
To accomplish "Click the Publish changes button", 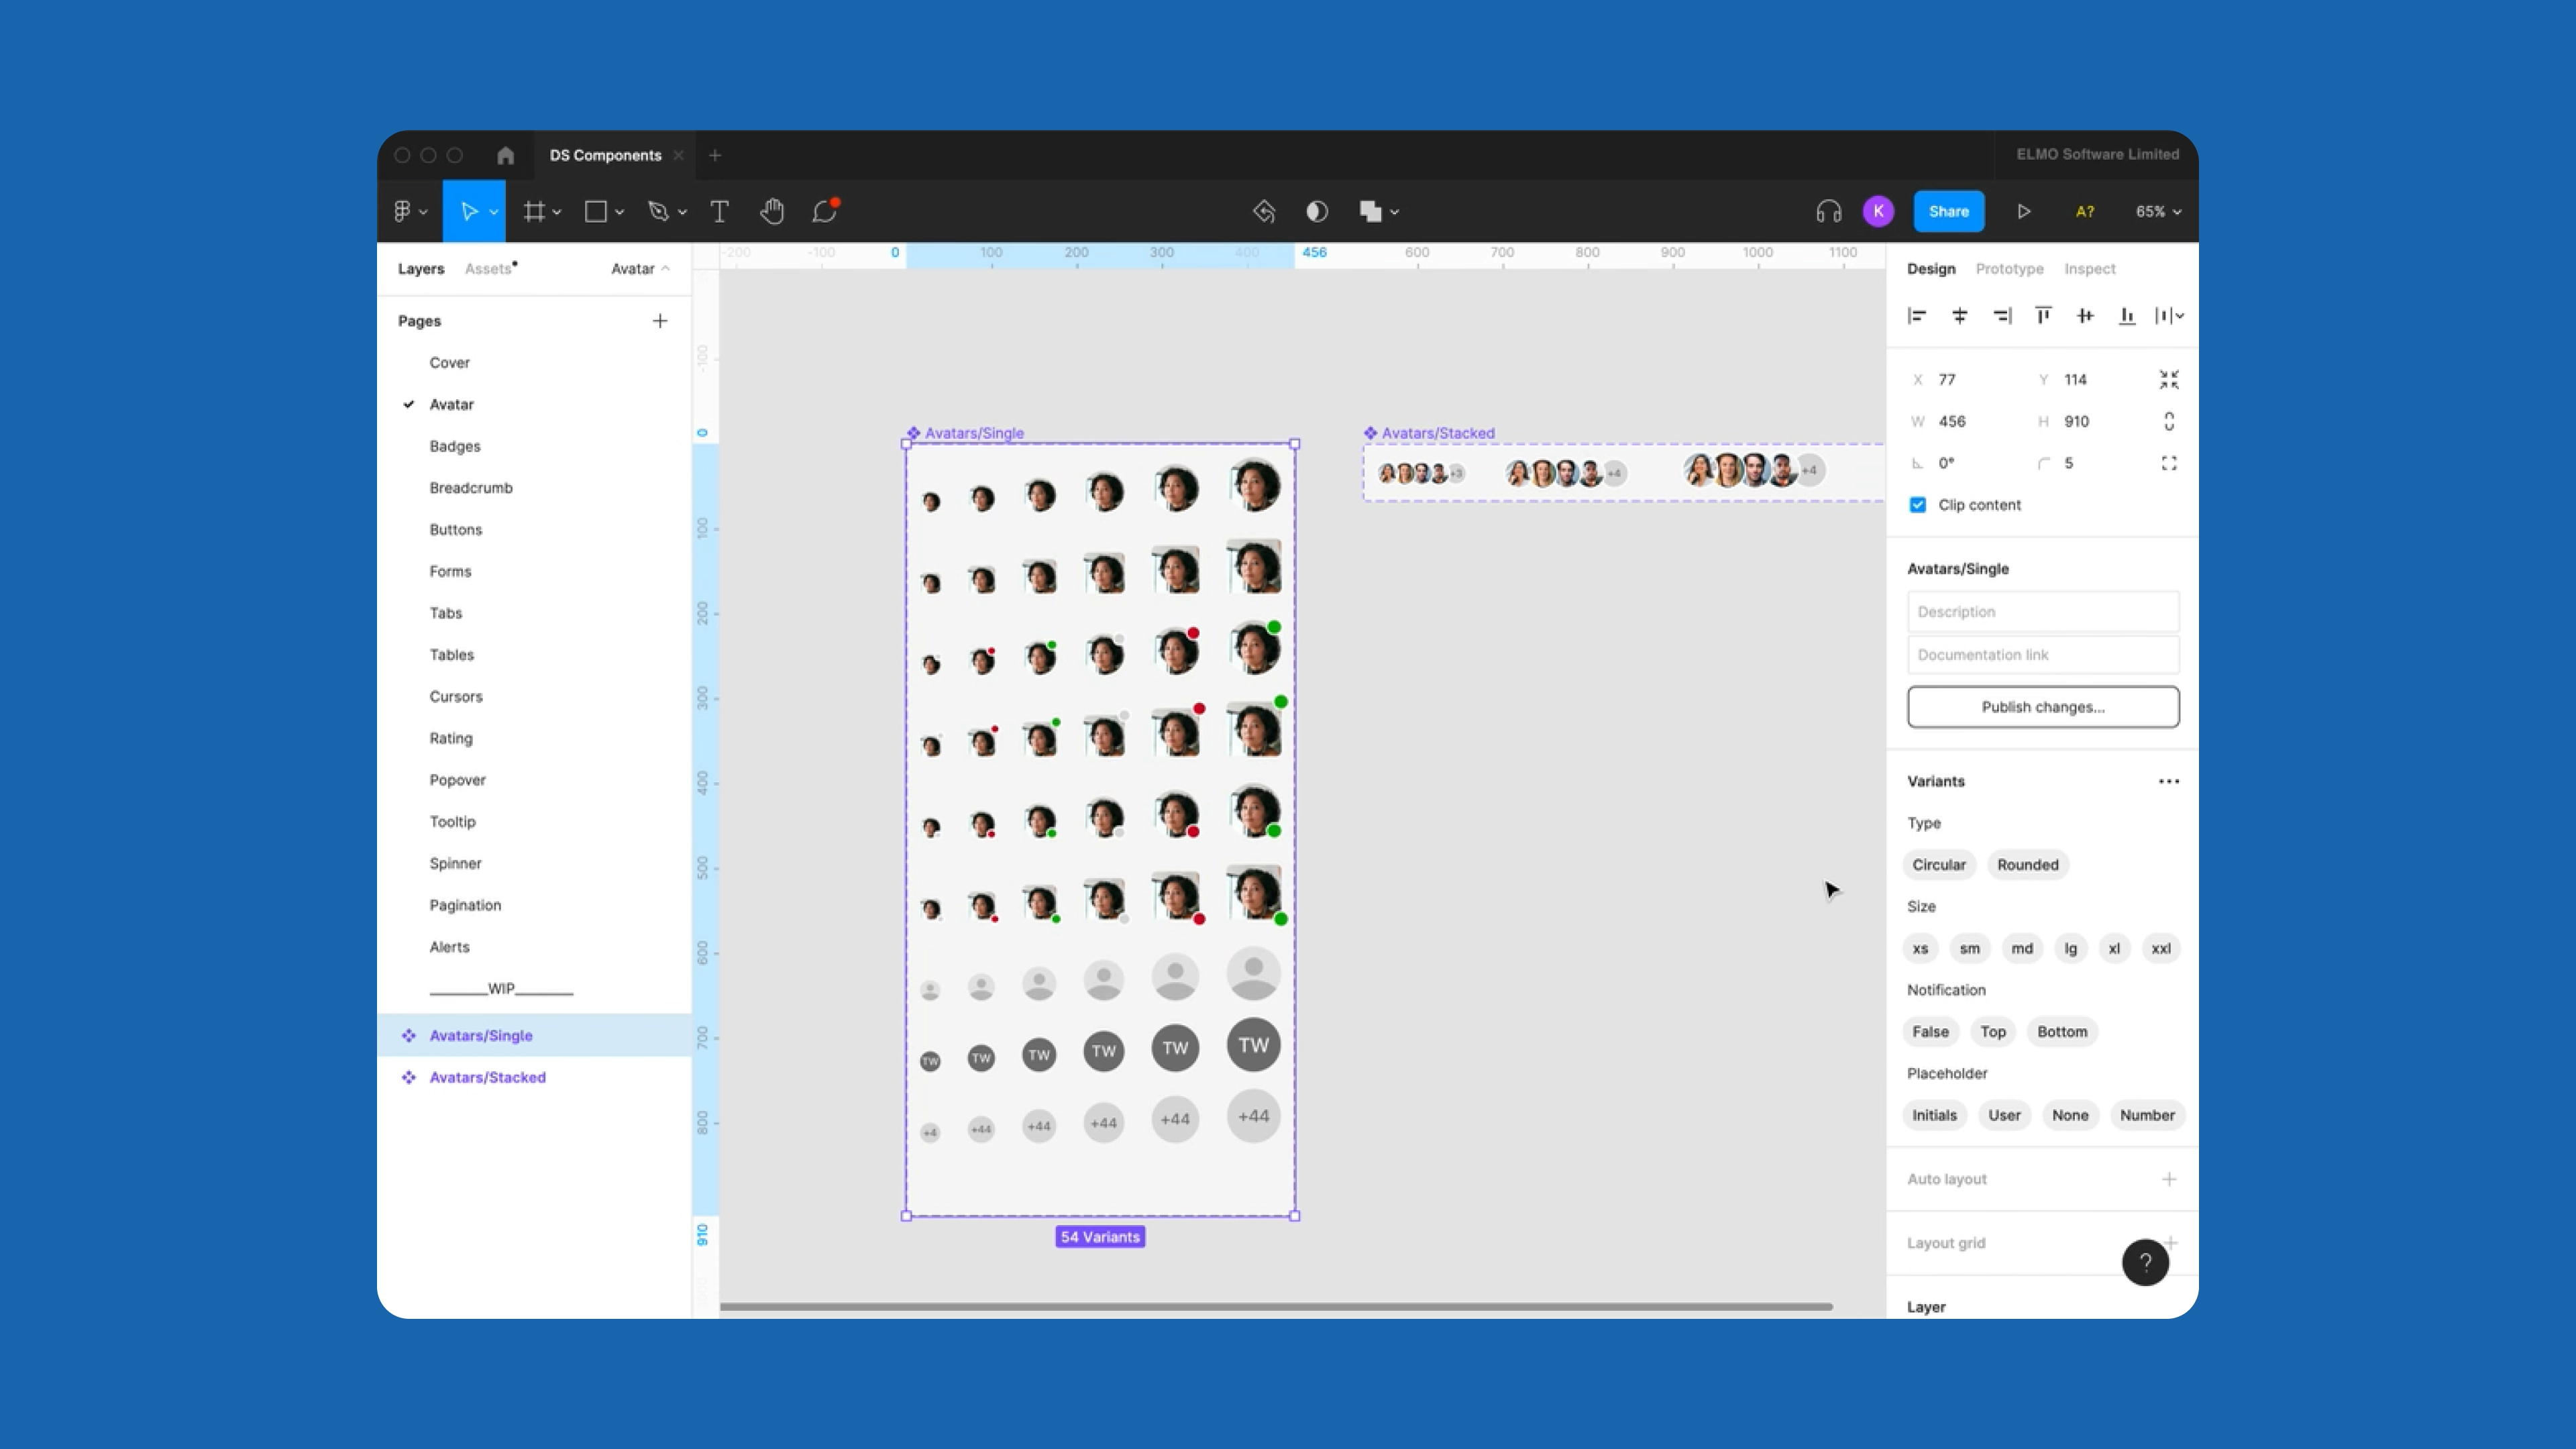I will pos(2043,706).
